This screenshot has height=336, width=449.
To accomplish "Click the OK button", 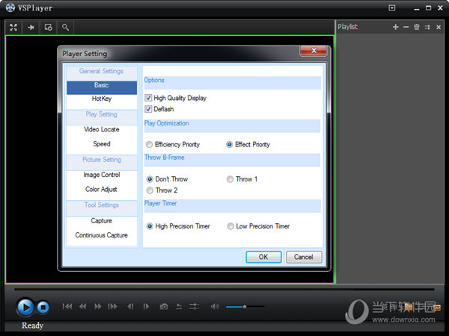I will 263,257.
